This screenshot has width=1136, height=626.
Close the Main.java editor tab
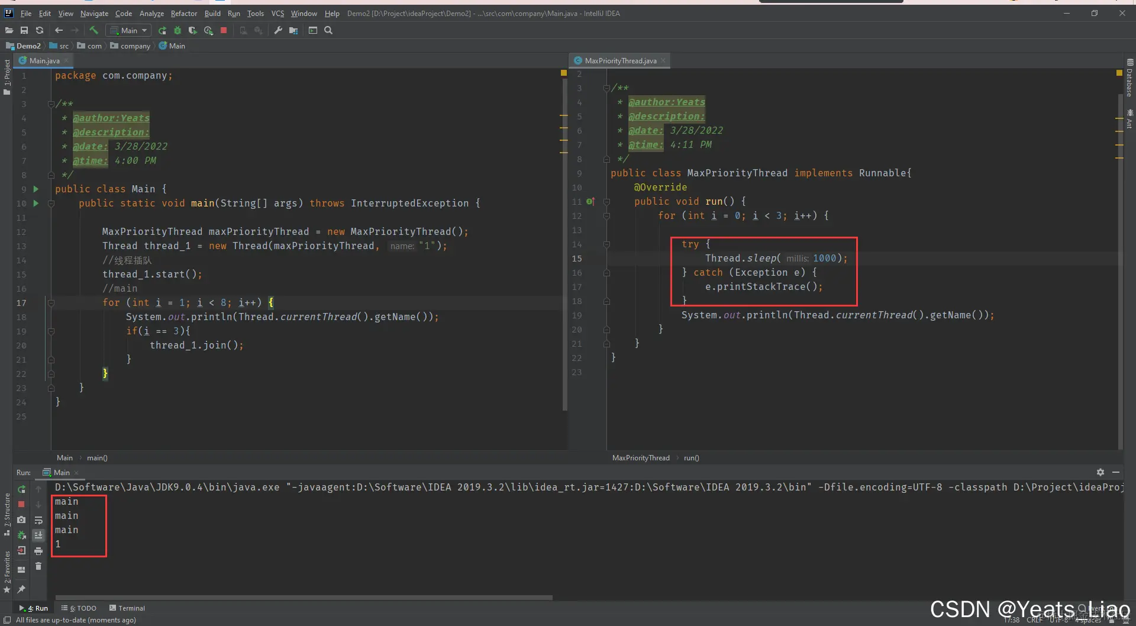click(66, 60)
